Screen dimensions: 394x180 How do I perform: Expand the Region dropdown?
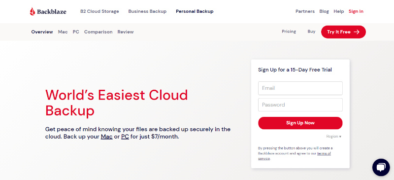334,137
